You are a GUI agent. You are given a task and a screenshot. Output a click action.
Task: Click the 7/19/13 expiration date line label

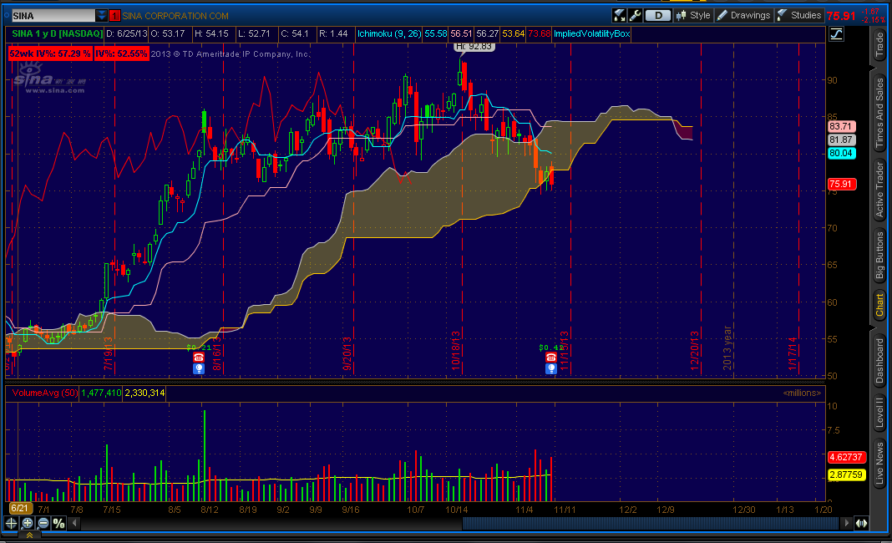coord(108,353)
